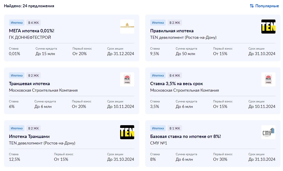This screenshot has width=283, height=171.
Task: Expand the В 4 ЖК filter on МЕГА ипотека
Action: tap(33, 22)
